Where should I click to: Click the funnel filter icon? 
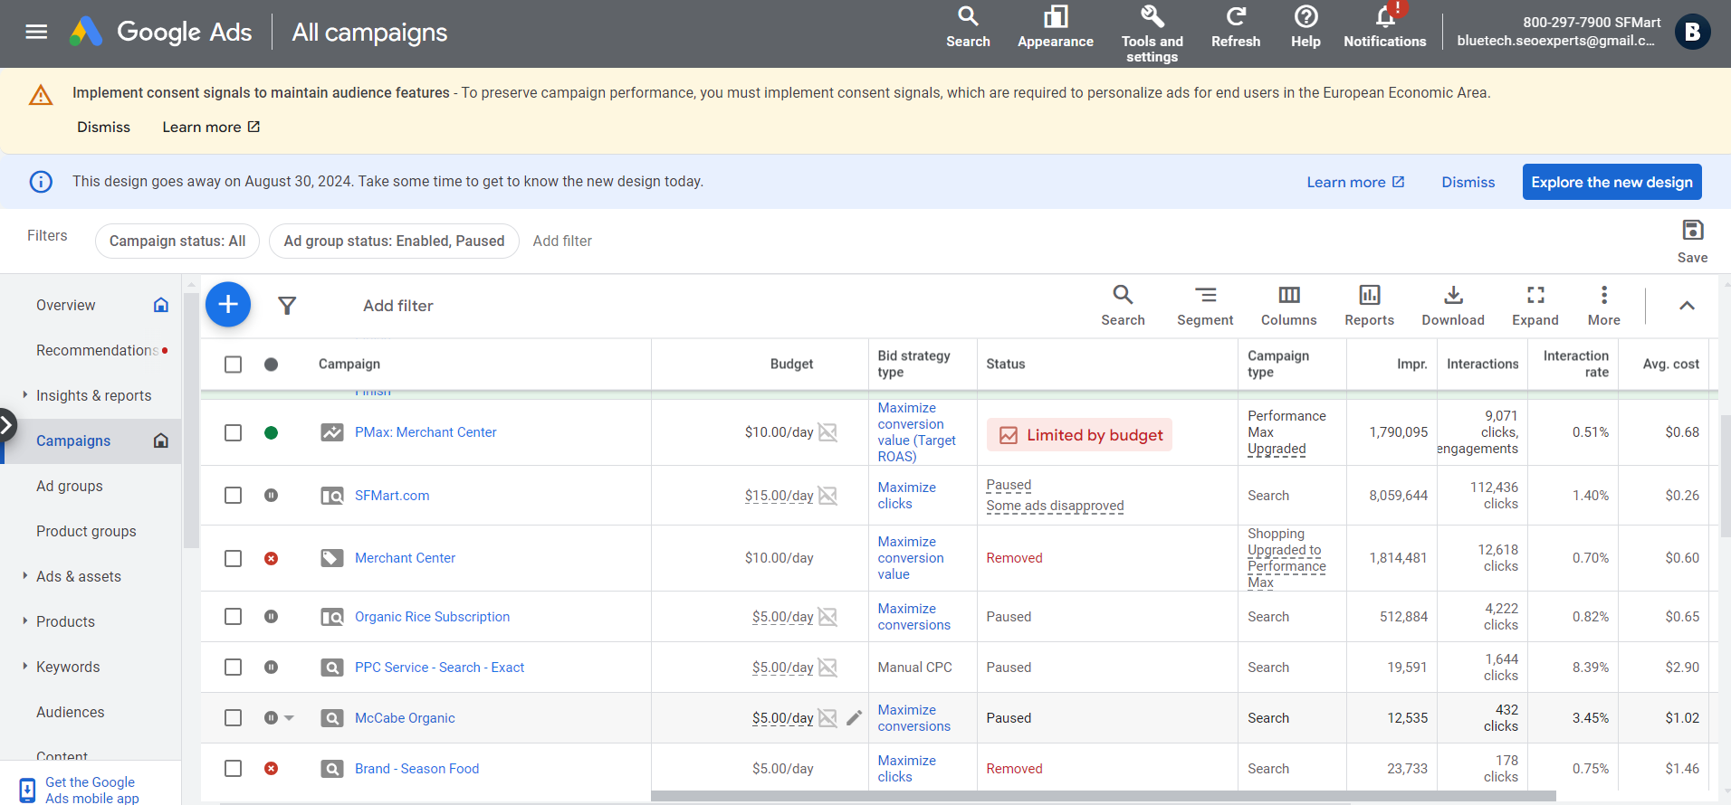click(287, 306)
